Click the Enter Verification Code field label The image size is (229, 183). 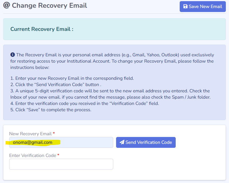33,155
